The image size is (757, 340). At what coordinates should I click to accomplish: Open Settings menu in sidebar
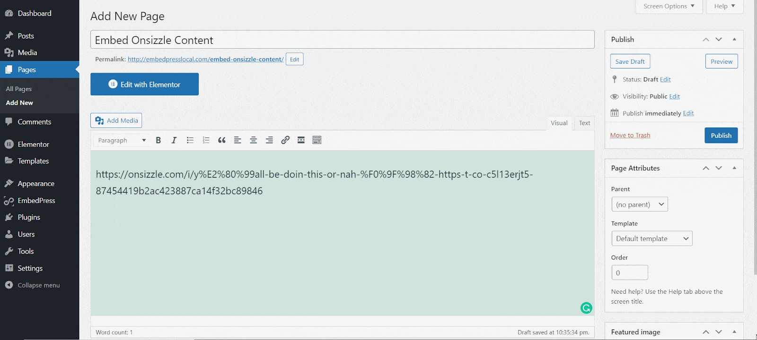(40, 268)
